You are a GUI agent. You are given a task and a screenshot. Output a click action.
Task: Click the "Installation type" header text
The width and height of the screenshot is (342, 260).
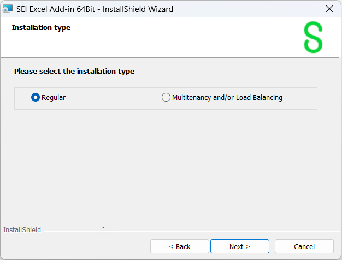click(x=41, y=27)
